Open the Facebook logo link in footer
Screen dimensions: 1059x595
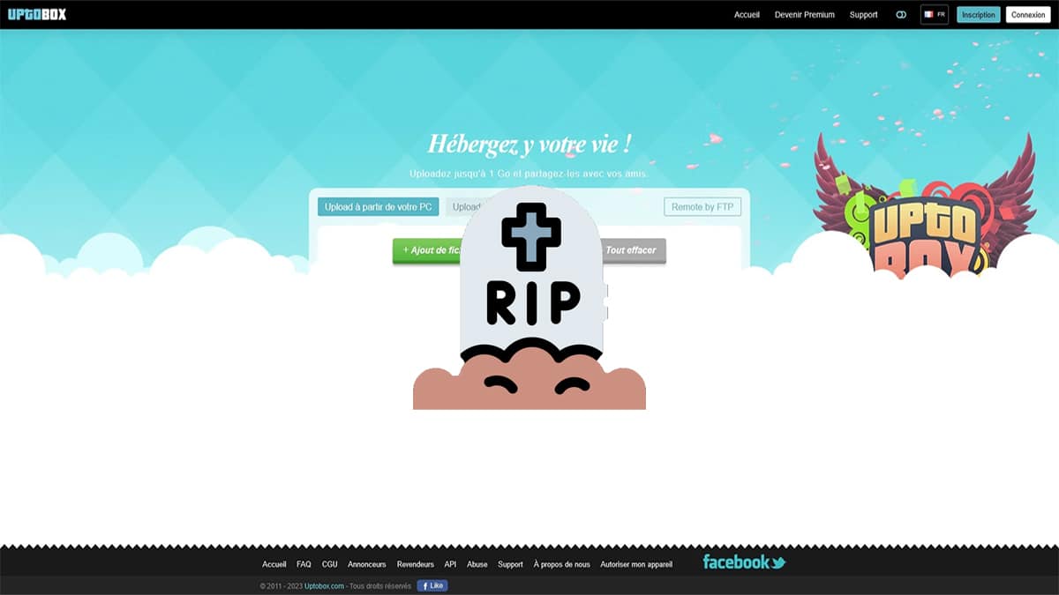coord(735,562)
